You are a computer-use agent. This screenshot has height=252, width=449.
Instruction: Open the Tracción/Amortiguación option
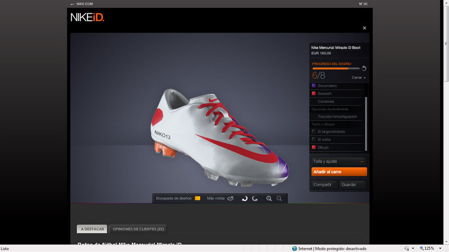tap(337, 116)
